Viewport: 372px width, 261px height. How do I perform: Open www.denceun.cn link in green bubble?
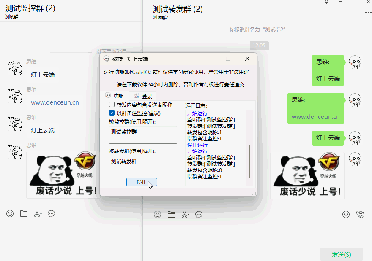tap(315, 117)
